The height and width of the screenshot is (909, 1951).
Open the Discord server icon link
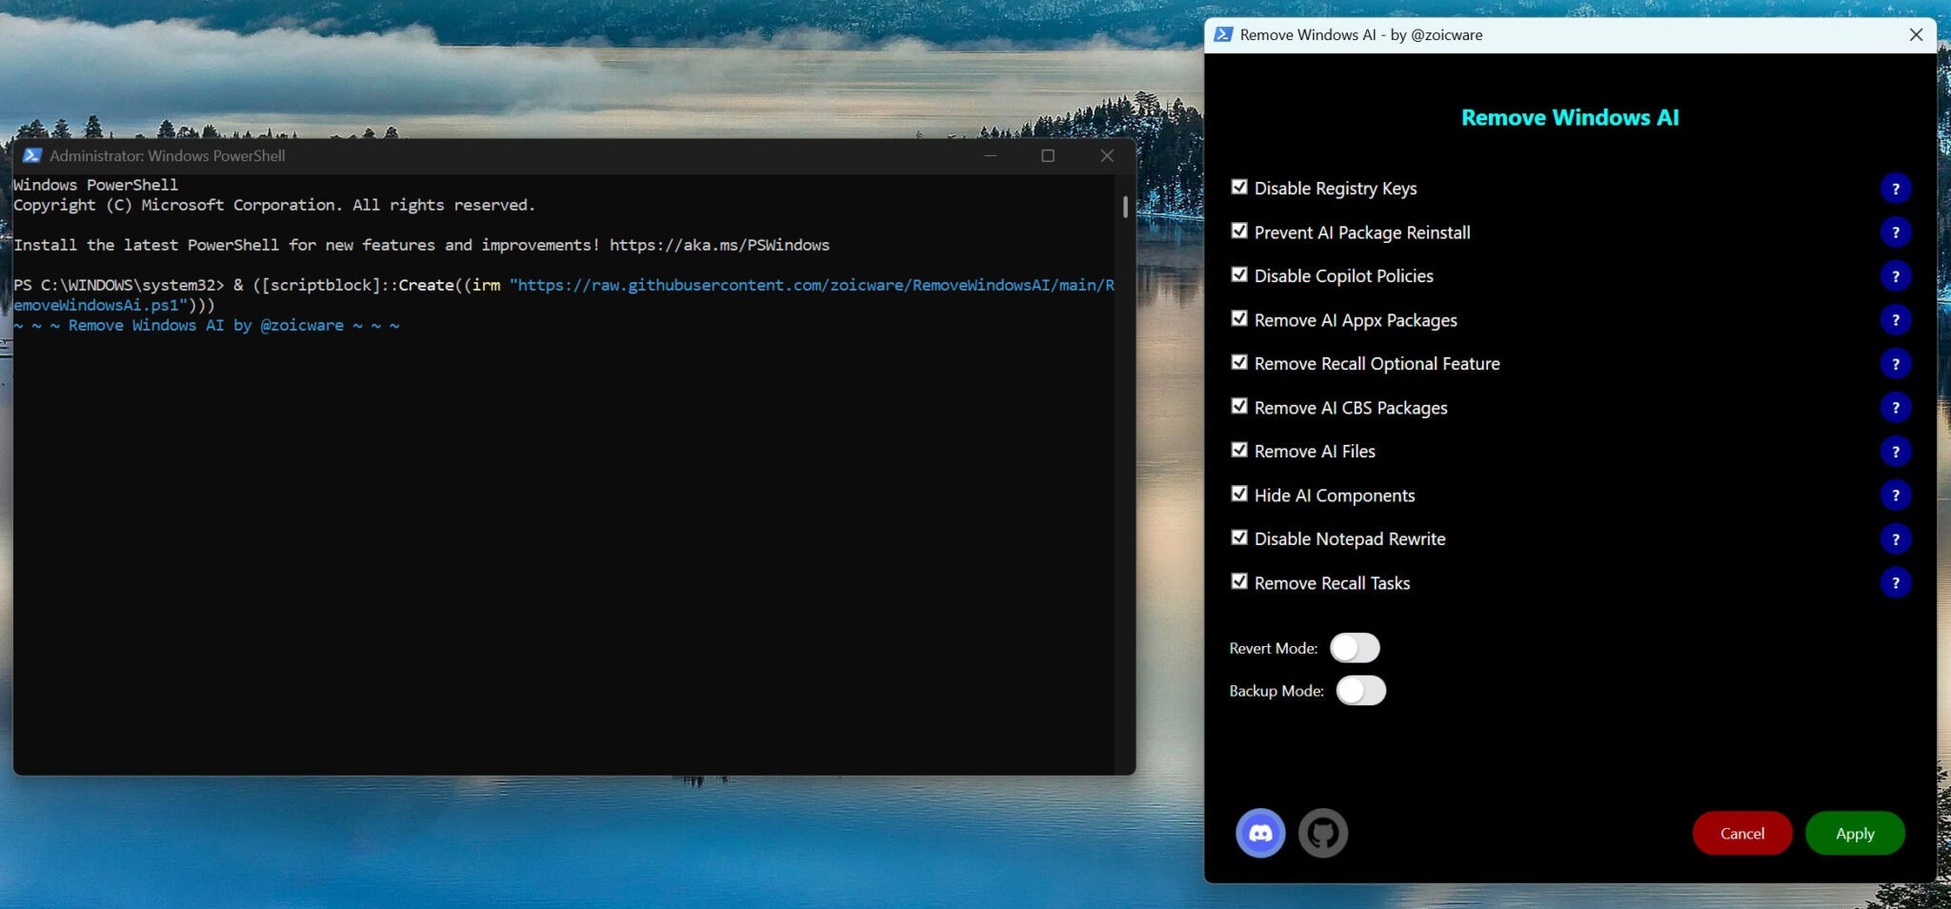[x=1259, y=834]
